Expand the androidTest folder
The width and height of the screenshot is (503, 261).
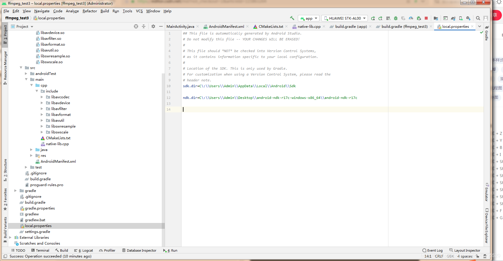click(x=26, y=73)
